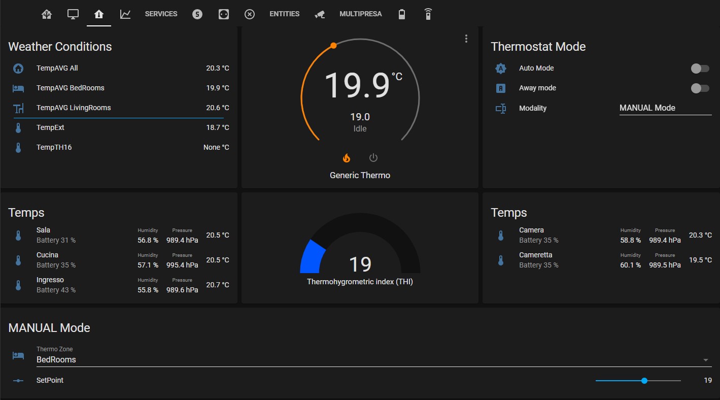Open the power socket tab
This screenshot has height=400, width=720.
(224, 14)
